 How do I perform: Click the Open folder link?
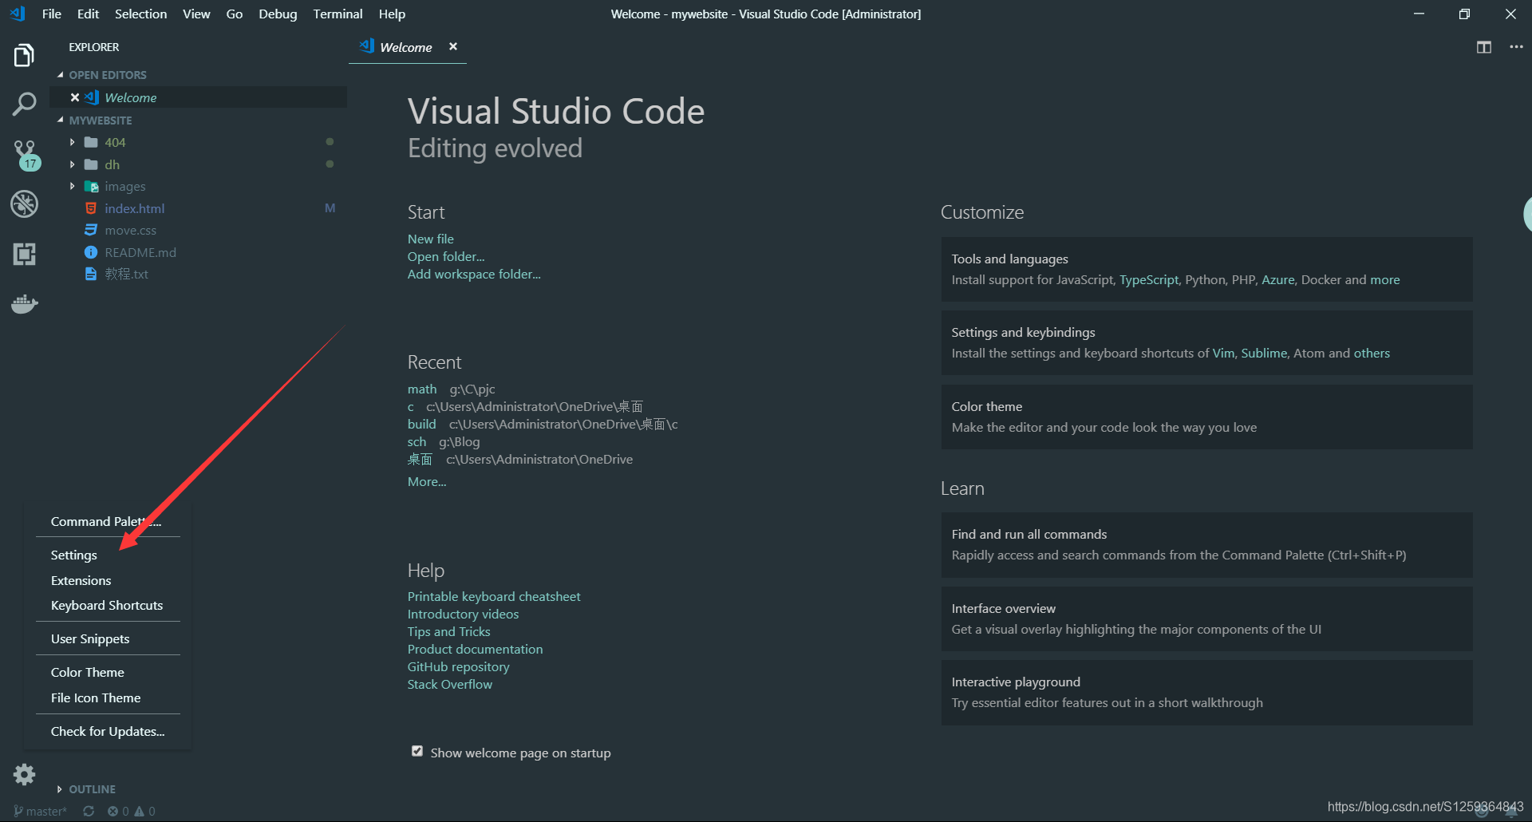pyautogui.click(x=446, y=256)
